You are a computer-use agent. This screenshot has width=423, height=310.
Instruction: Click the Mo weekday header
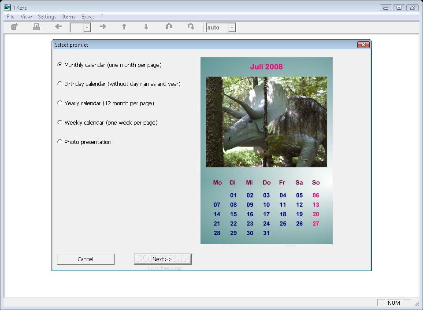217,182
